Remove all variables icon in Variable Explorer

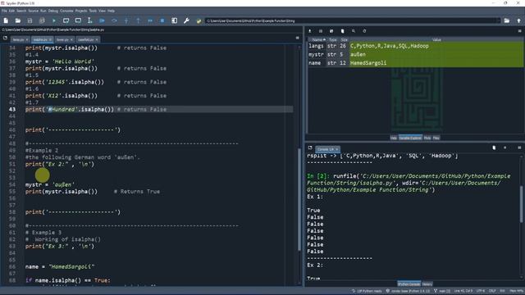point(343,31)
